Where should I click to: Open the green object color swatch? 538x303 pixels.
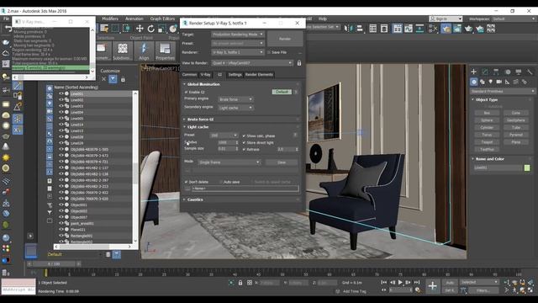coord(527,167)
